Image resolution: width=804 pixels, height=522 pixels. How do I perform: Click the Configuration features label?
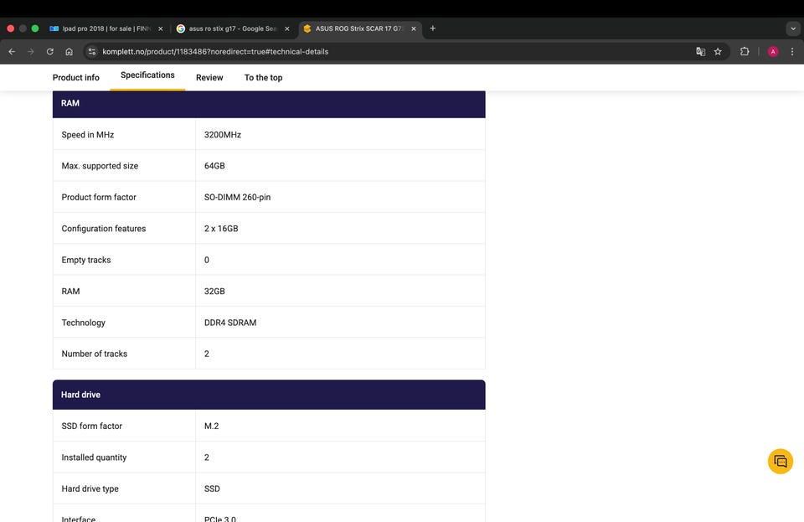point(104,228)
